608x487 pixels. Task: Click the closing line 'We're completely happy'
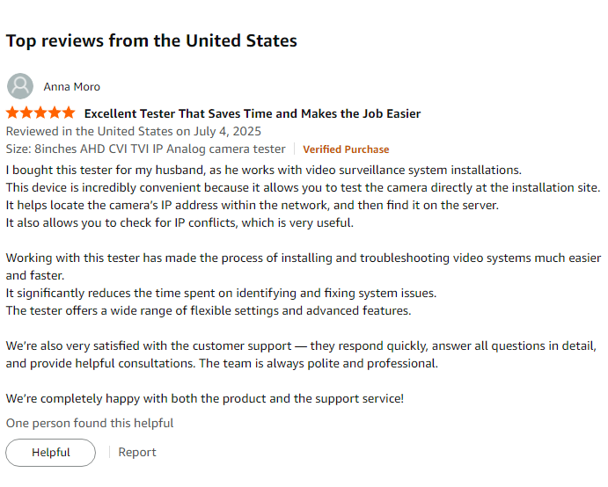(x=205, y=399)
